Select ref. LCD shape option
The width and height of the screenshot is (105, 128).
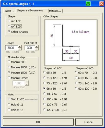9,26
